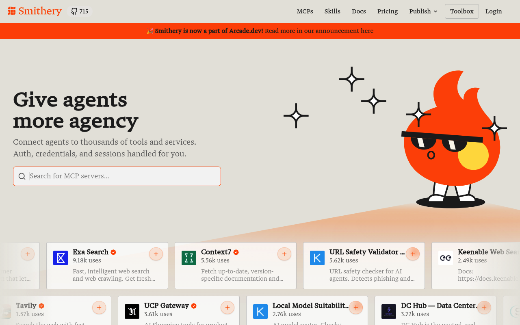Click the Smithery logo icon
The height and width of the screenshot is (325, 520).
pos(12,11)
